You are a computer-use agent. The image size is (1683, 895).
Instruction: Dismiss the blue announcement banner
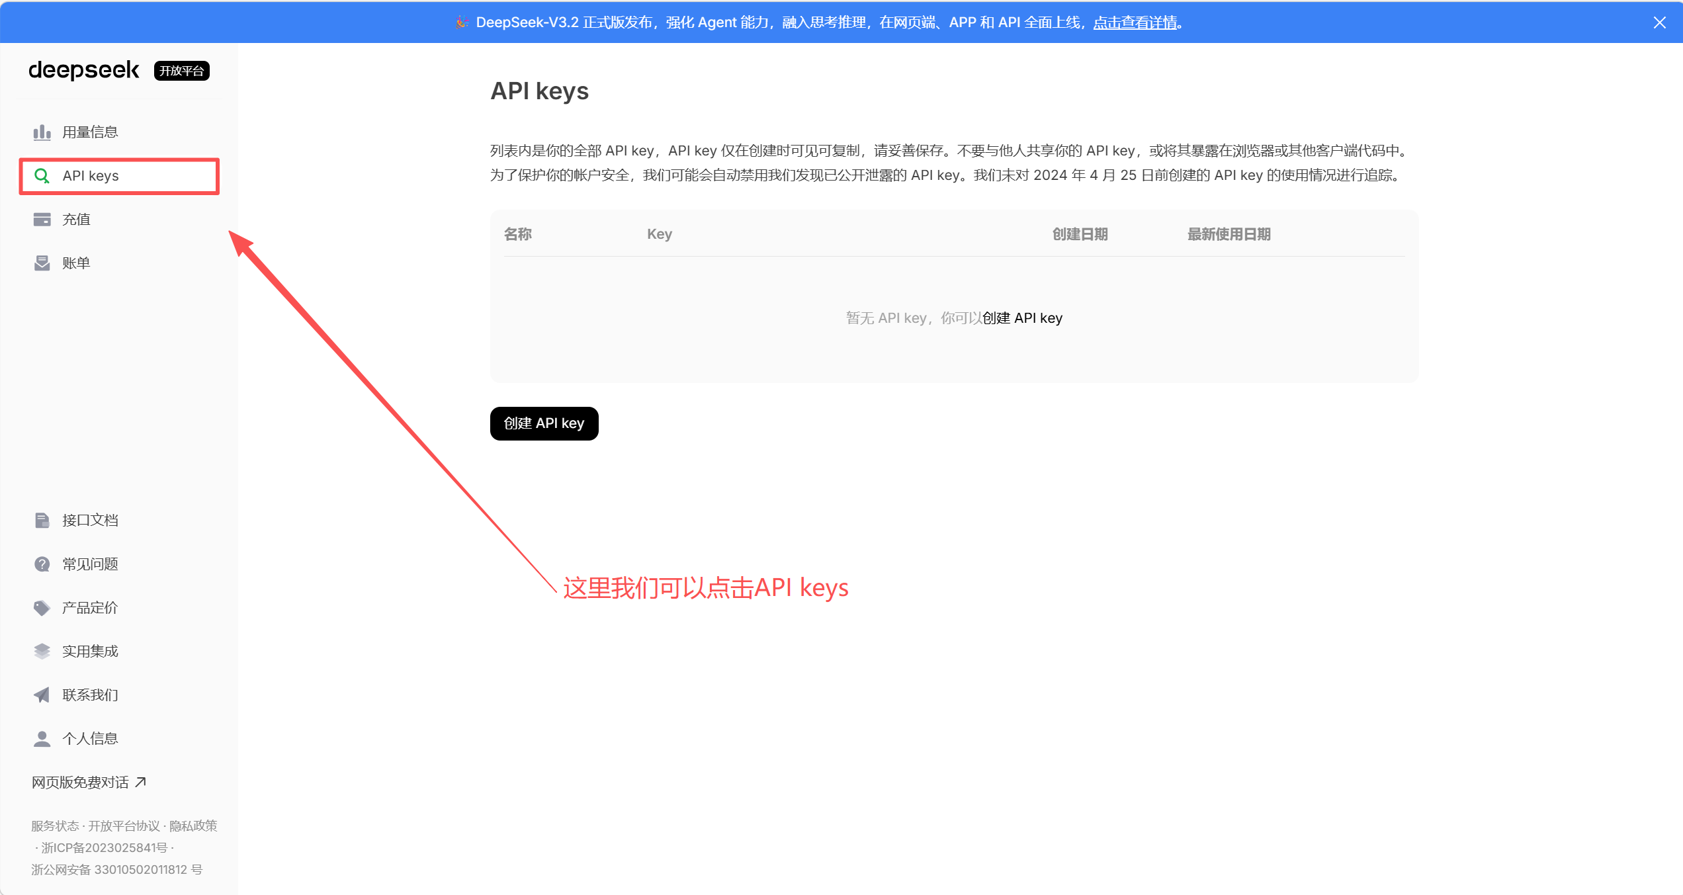pyautogui.click(x=1659, y=22)
